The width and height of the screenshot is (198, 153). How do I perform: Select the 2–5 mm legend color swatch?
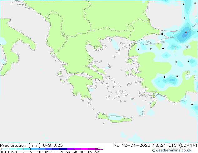(x=27, y=149)
